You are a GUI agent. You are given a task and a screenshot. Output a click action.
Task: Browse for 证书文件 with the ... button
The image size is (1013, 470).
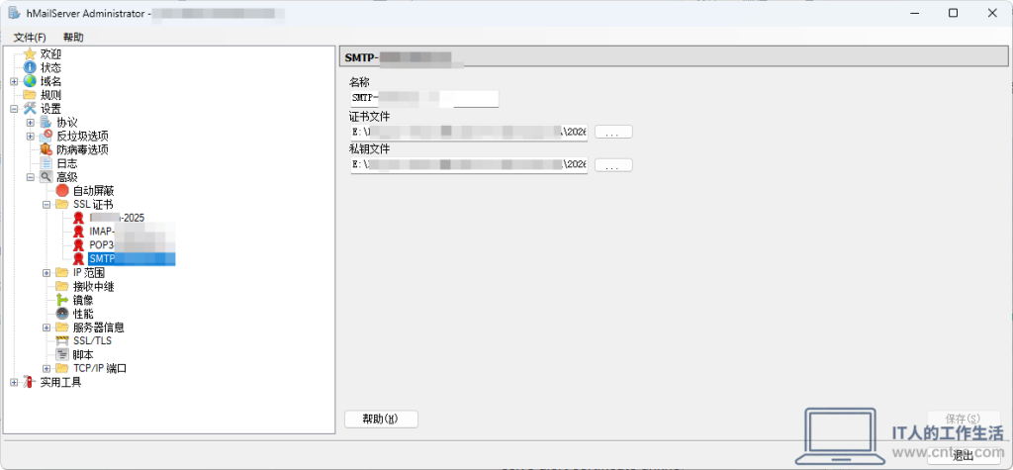613,132
